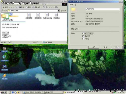Expand the address bar dropdown

[58, 11]
